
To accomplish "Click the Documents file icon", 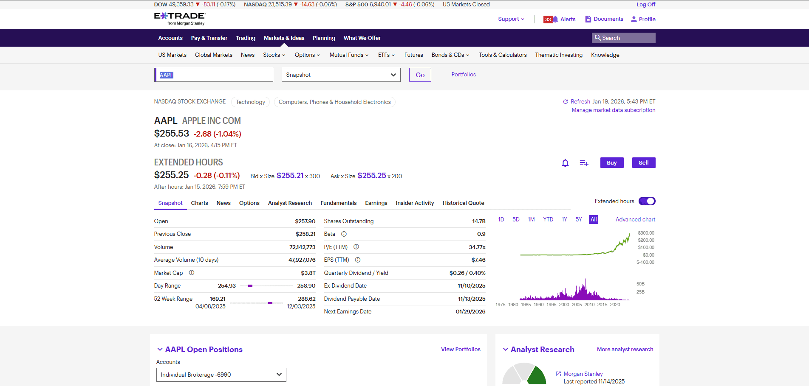I will 588,19.
